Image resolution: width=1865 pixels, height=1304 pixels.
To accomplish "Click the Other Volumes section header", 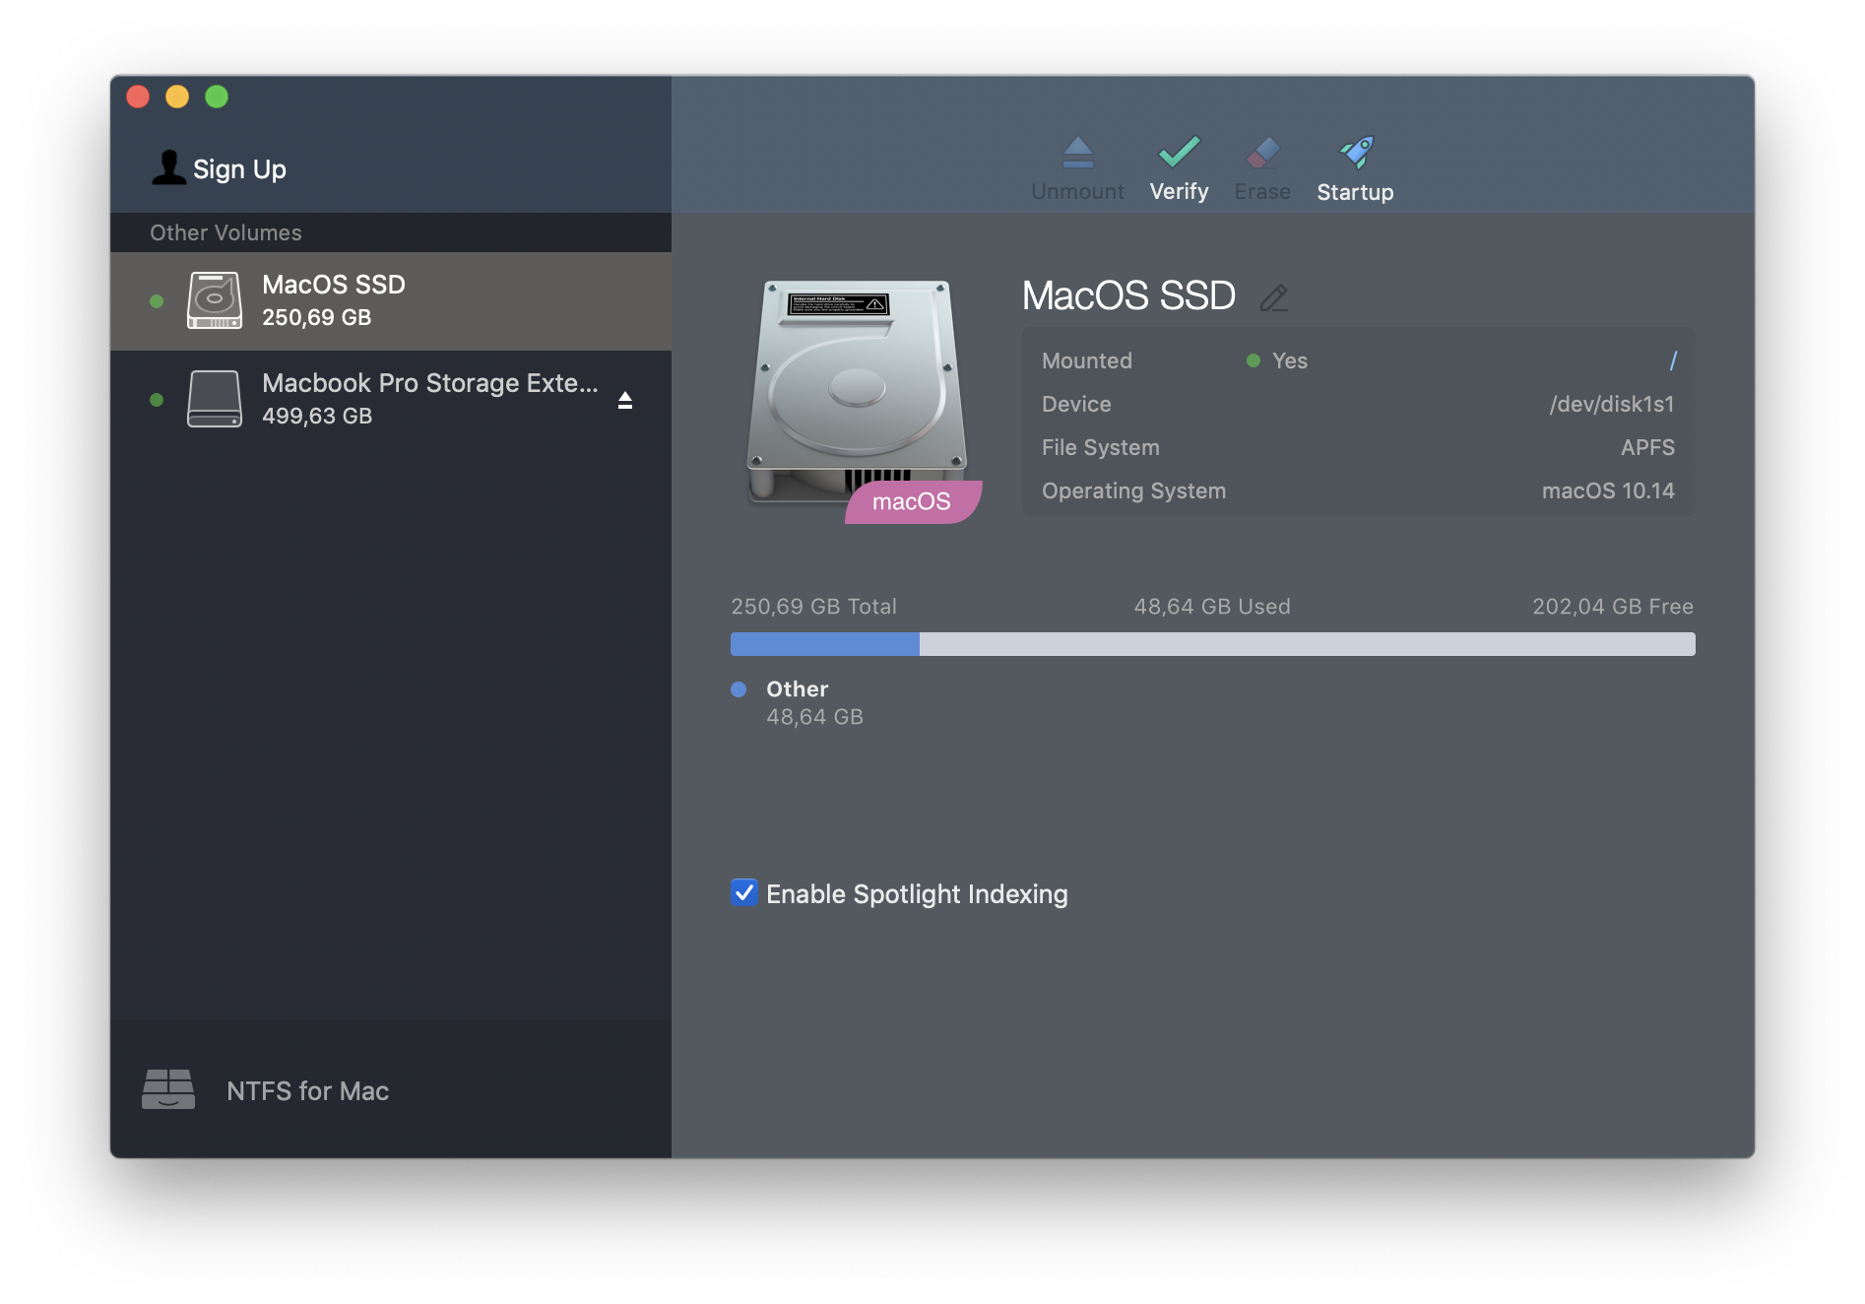I will point(225,232).
